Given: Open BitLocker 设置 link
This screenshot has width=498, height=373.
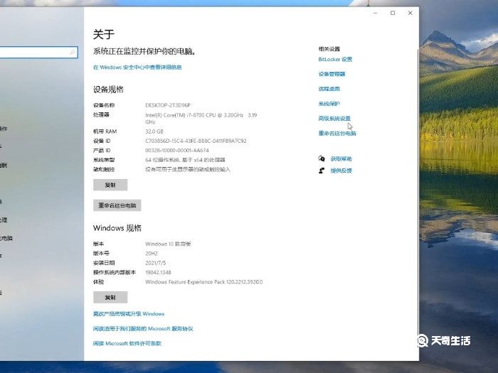Looking at the screenshot, I should (x=335, y=59).
